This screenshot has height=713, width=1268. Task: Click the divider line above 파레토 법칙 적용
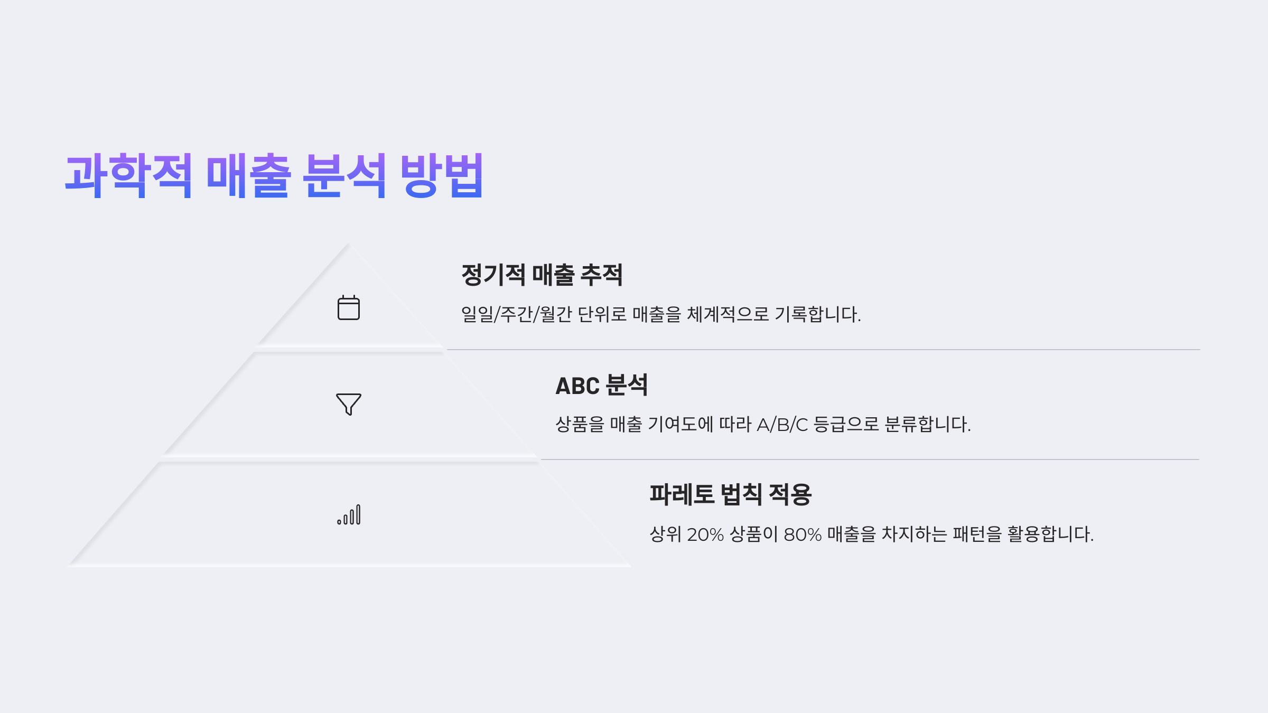click(x=870, y=459)
